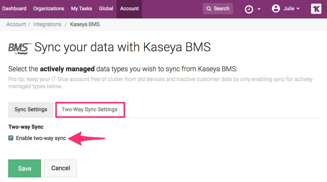Click the user avatar icon beside Julie
Image resolution: width=327 pixels, height=182 pixels.
pos(276,8)
